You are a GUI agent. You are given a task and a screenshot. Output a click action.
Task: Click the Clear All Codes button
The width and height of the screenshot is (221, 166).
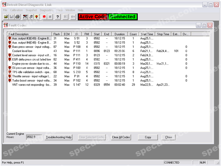(121, 137)
